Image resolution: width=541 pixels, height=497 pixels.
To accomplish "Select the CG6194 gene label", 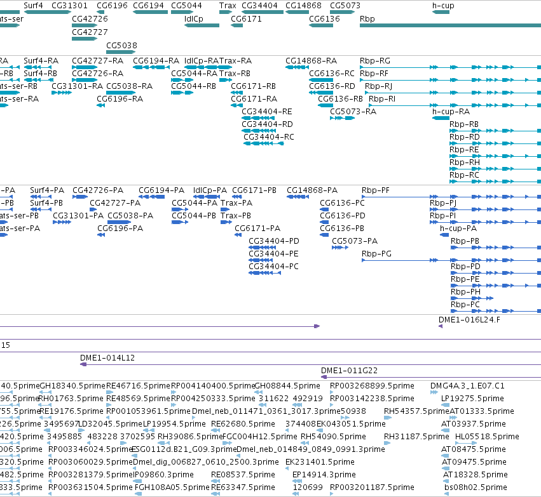I will (x=148, y=6).
